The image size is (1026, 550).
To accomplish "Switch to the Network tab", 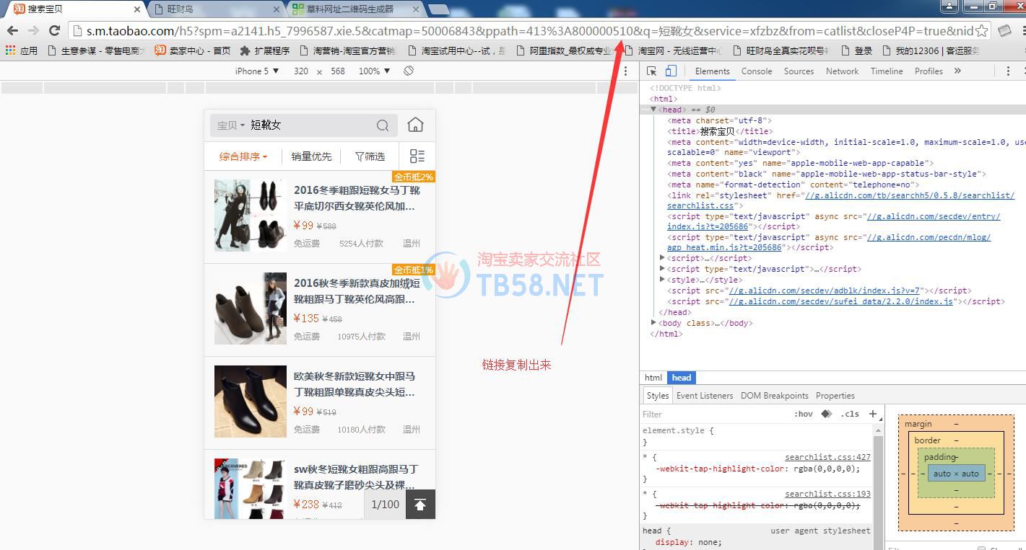I will [842, 71].
